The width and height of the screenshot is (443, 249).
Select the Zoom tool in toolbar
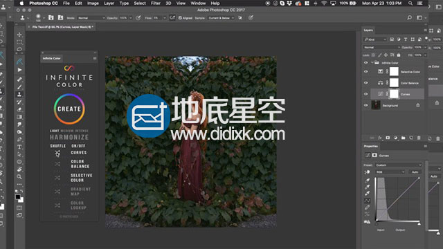point(19,177)
